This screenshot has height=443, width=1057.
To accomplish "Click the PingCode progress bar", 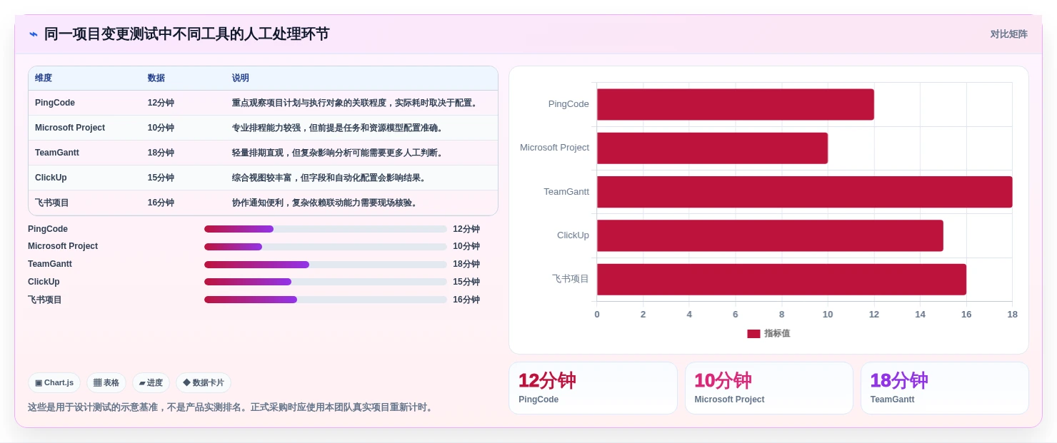I will coord(326,229).
